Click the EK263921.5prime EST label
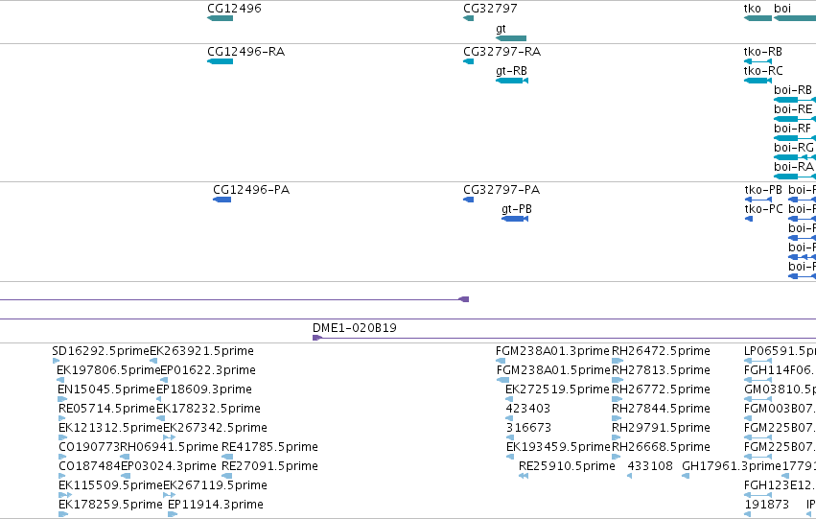Viewport: 816px width, 519px height. 201,351
